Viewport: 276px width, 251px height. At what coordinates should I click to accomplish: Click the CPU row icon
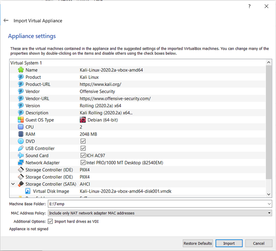[21, 127]
